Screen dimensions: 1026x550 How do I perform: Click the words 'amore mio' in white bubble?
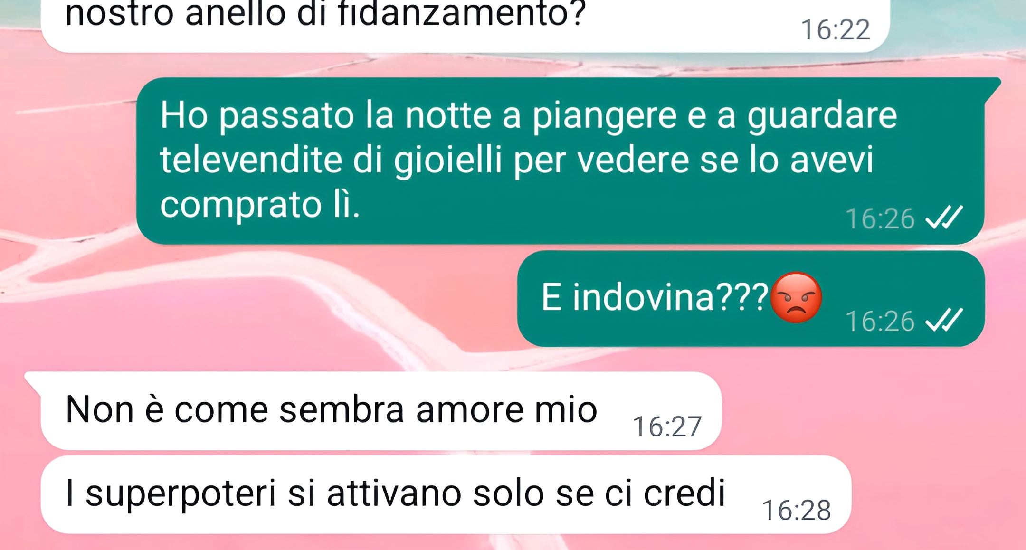pos(506,410)
